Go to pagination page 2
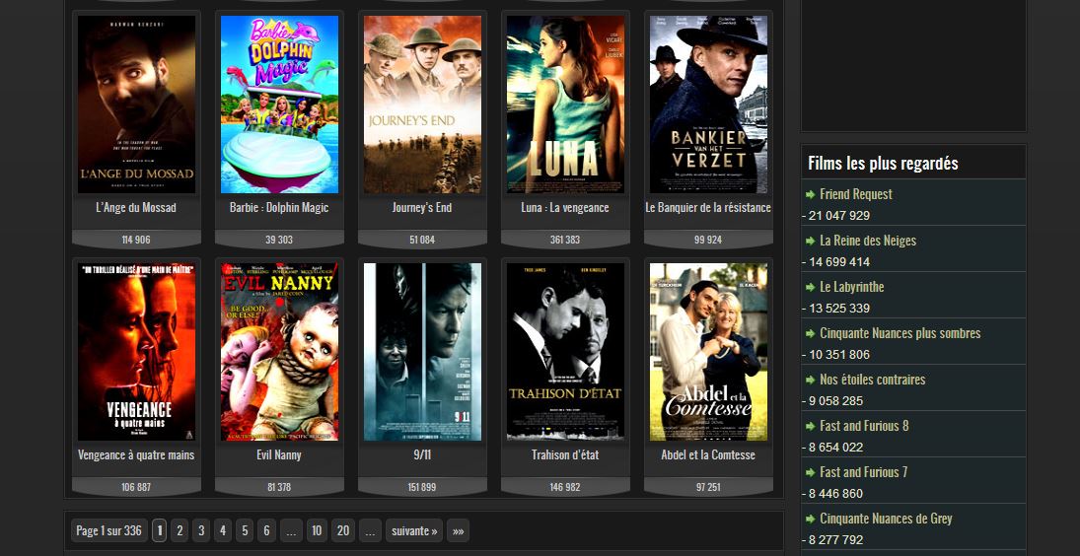 (180, 530)
